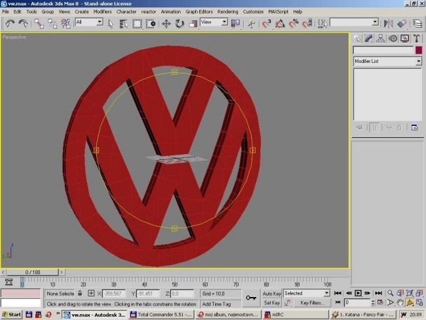Toggle the Spinner Snap button
426x320 pixels.
[307, 24]
